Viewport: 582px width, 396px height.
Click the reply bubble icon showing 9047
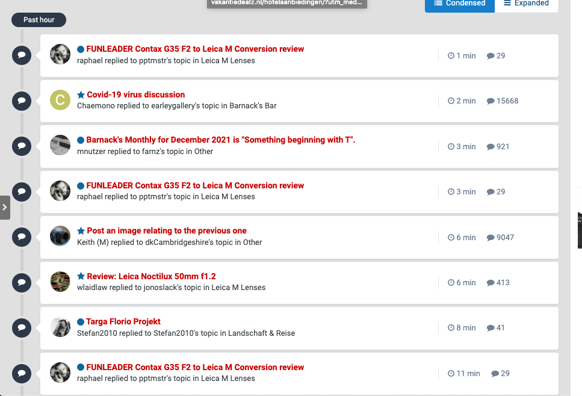coord(491,238)
